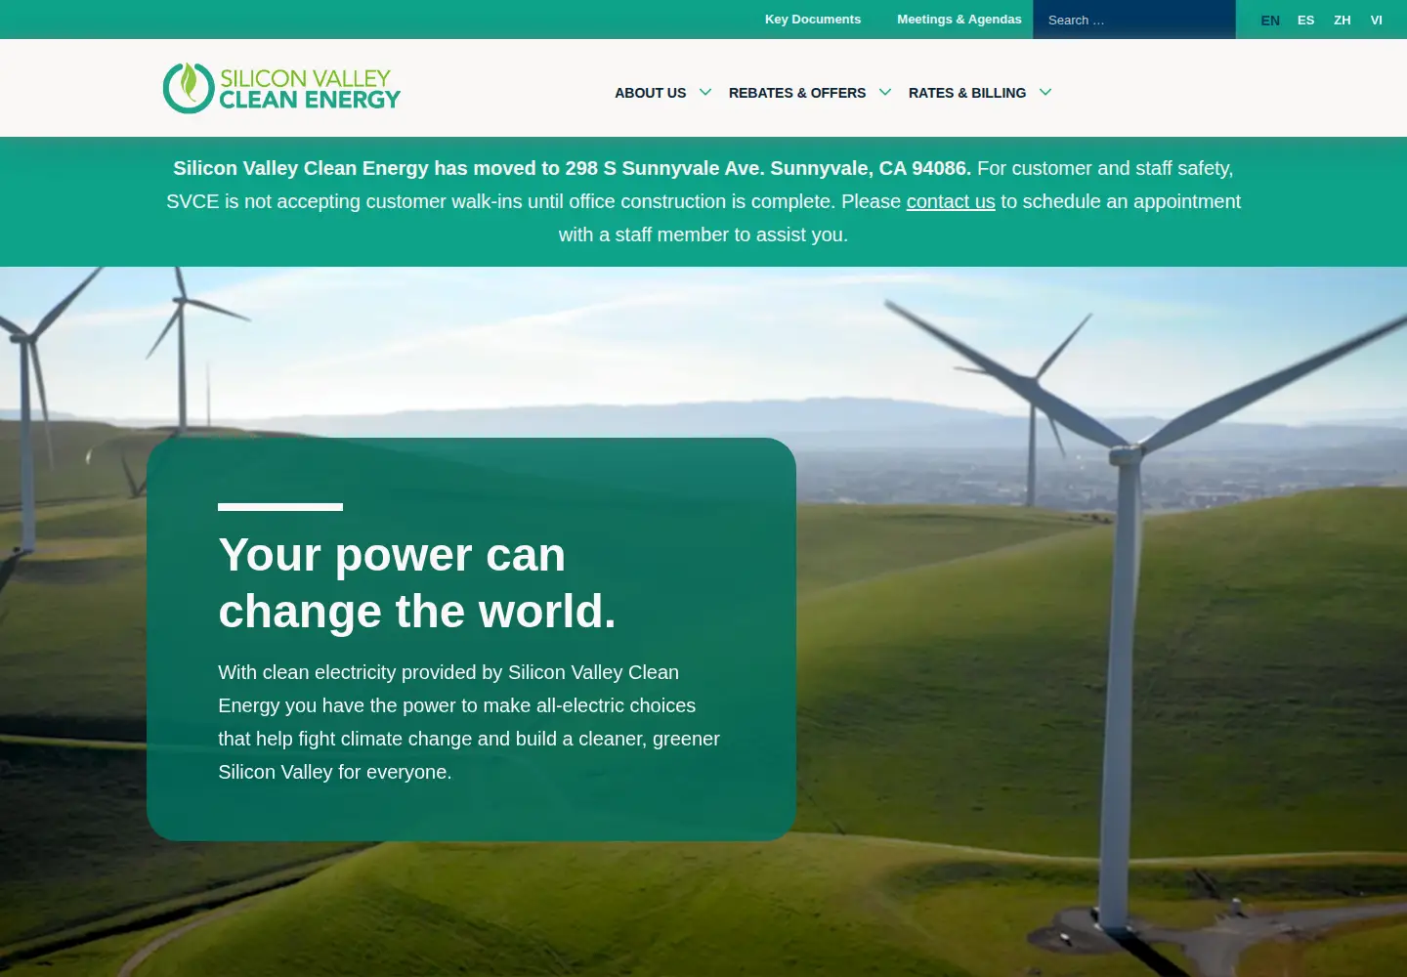Viewport: 1407px width, 977px height.
Task: Open the Rates & Billing menu
Action: (x=967, y=93)
